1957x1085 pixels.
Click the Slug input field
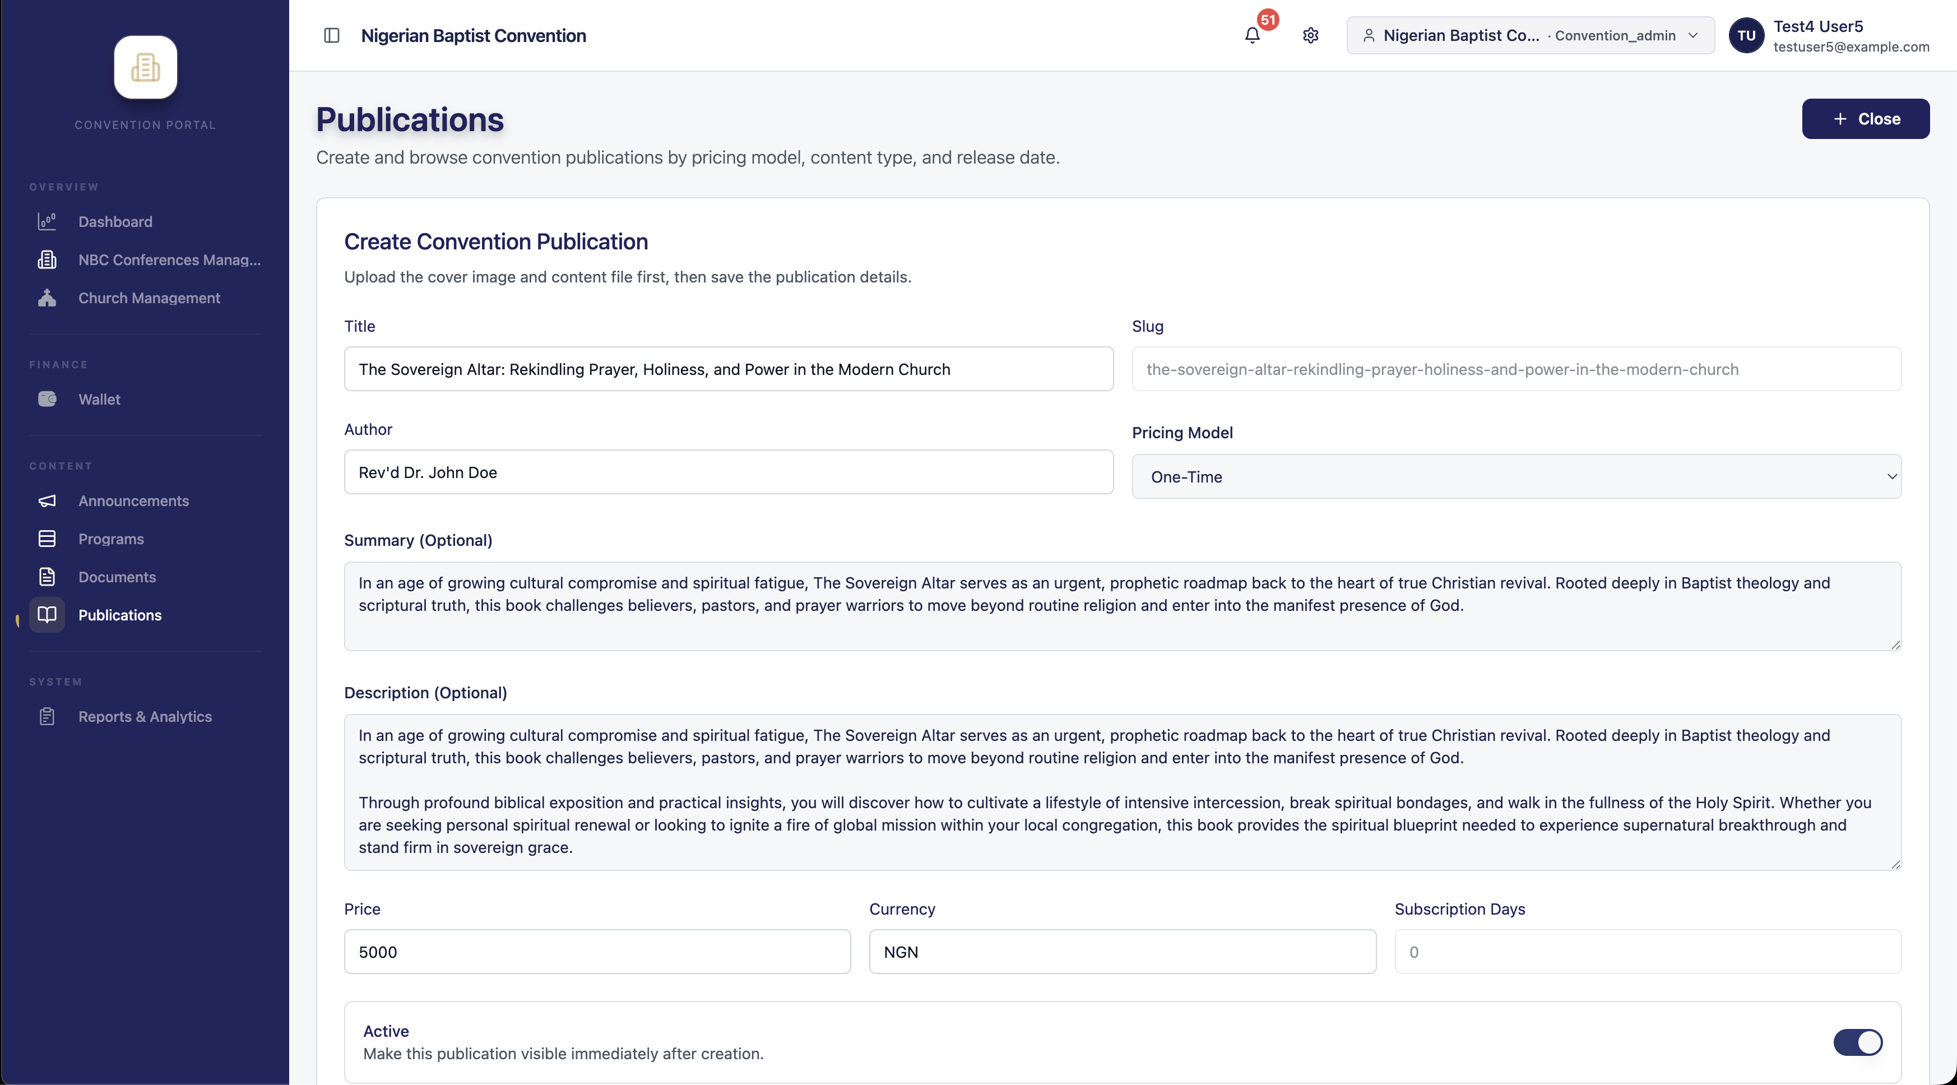coord(1517,369)
